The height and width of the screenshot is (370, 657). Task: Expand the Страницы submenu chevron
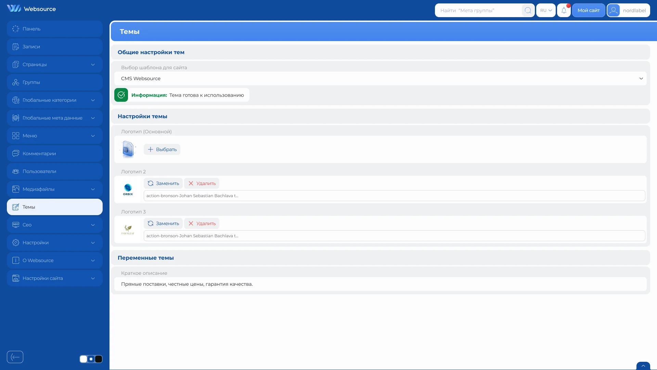93,64
